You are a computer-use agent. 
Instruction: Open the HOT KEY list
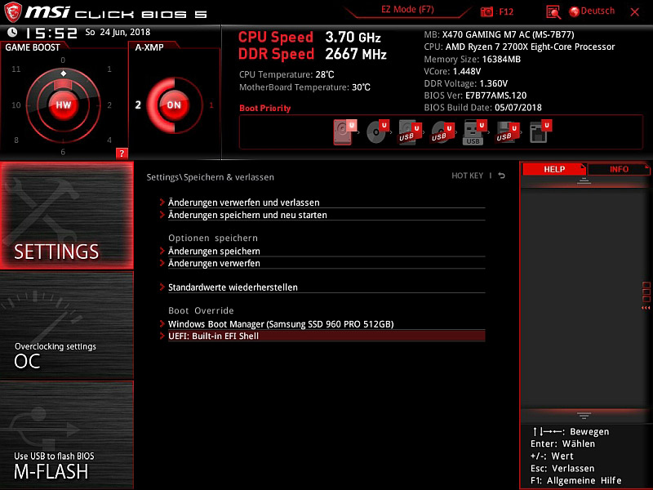click(x=467, y=176)
